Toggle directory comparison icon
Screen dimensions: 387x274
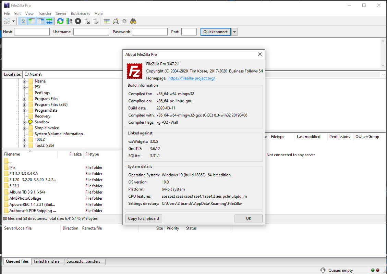click(x=116, y=21)
